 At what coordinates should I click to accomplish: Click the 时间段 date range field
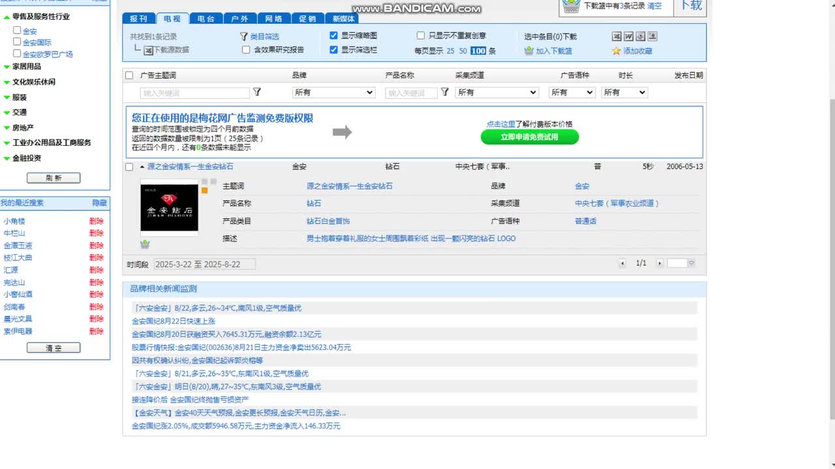pyautogui.click(x=205, y=264)
